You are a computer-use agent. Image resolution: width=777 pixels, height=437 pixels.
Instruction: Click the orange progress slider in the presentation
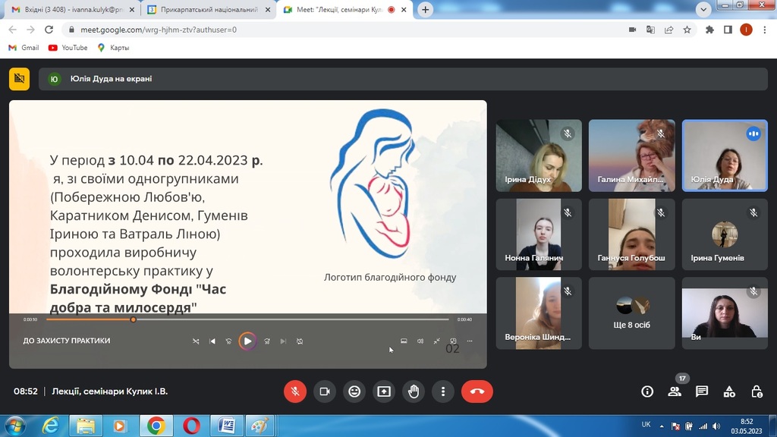coord(134,319)
